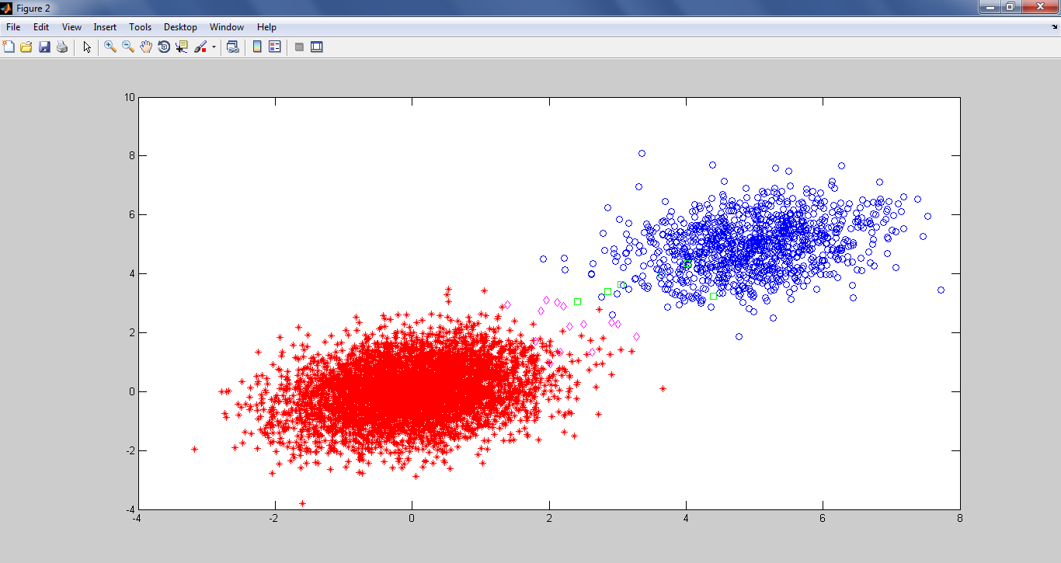Click the y-axis tick label 10

[130, 97]
